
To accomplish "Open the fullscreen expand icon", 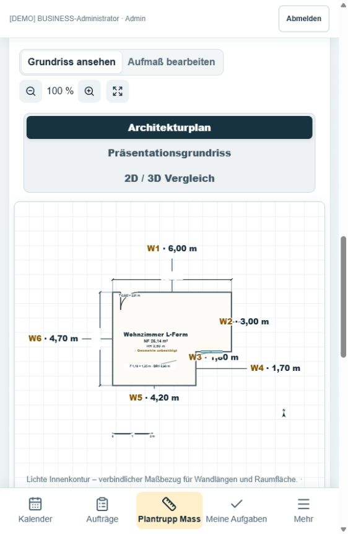I will 118,91.
